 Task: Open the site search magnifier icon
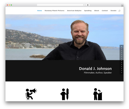point(119,11)
